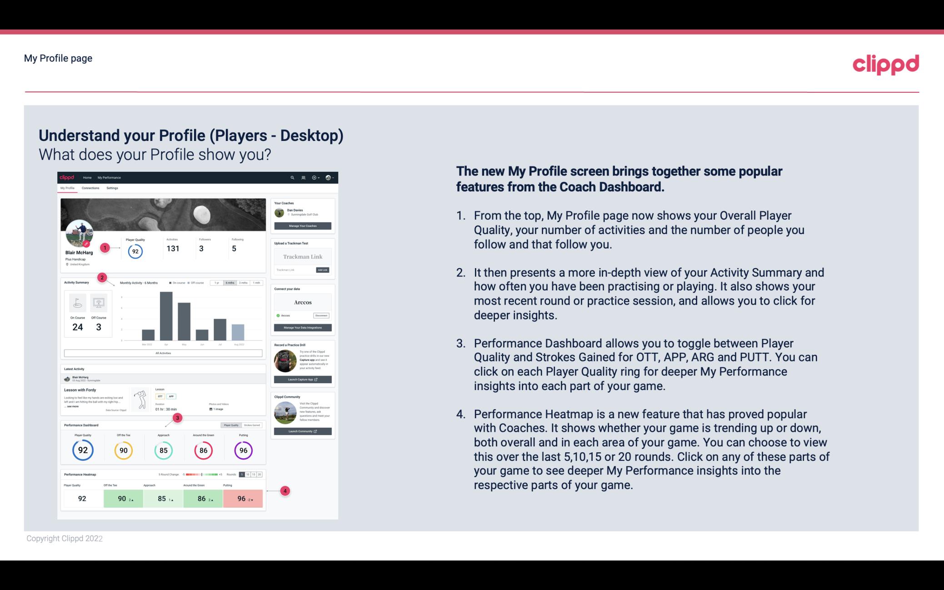This screenshot has width=944, height=590.
Task: Select the Off the Tee performance icon
Action: click(x=122, y=450)
